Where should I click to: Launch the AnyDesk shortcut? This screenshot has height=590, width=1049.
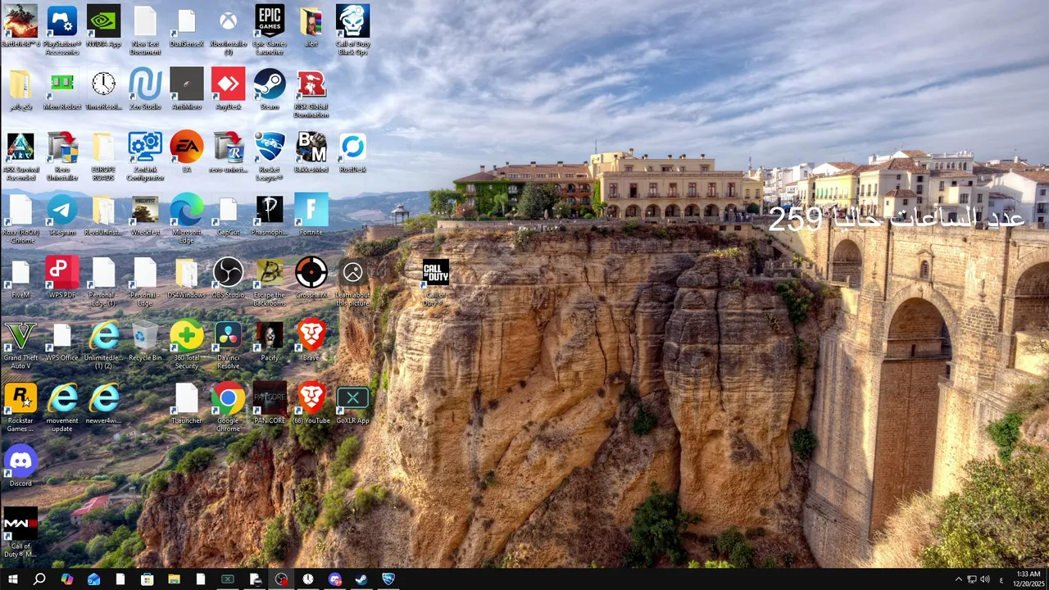228,89
